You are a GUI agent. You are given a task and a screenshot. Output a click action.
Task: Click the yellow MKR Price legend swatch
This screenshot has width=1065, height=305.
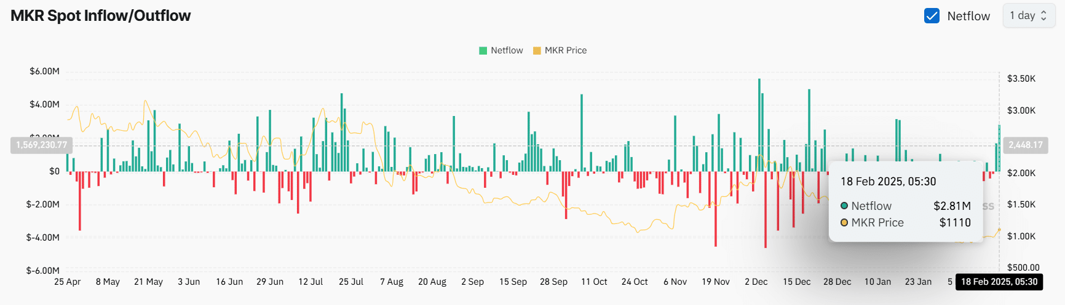point(537,50)
